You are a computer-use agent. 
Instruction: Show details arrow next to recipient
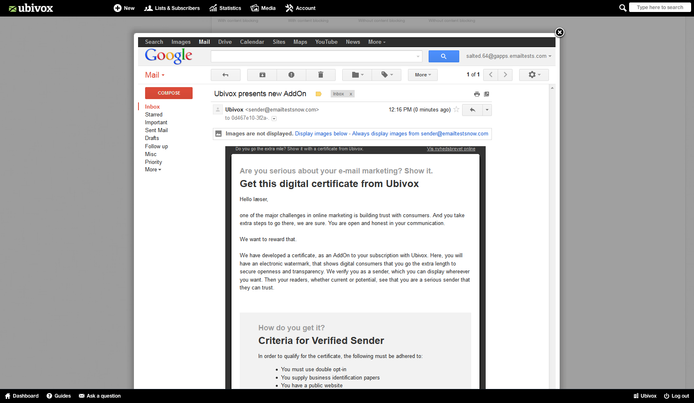click(274, 119)
